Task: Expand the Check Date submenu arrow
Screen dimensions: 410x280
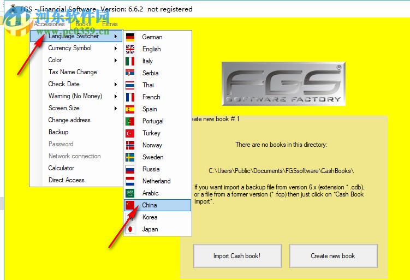Action: [x=116, y=85]
